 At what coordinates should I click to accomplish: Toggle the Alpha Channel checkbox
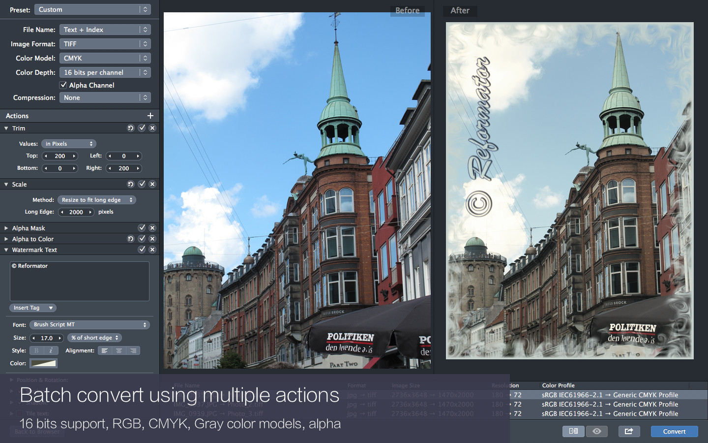63,85
